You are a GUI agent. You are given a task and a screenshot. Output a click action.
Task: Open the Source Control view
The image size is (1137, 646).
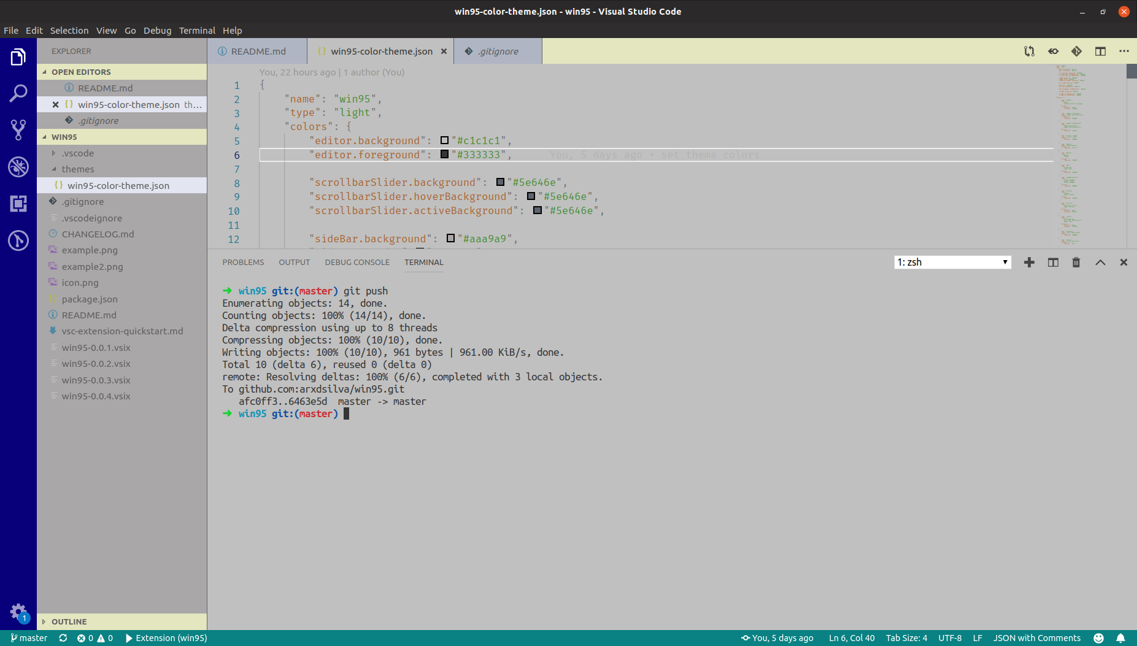(x=18, y=129)
